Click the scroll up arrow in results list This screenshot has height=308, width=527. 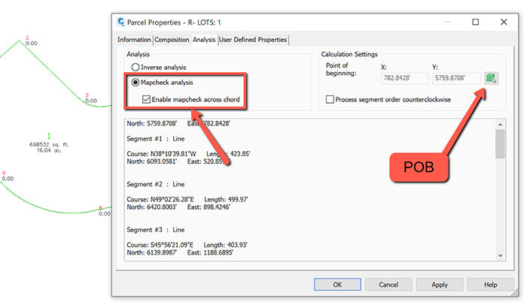click(x=500, y=123)
